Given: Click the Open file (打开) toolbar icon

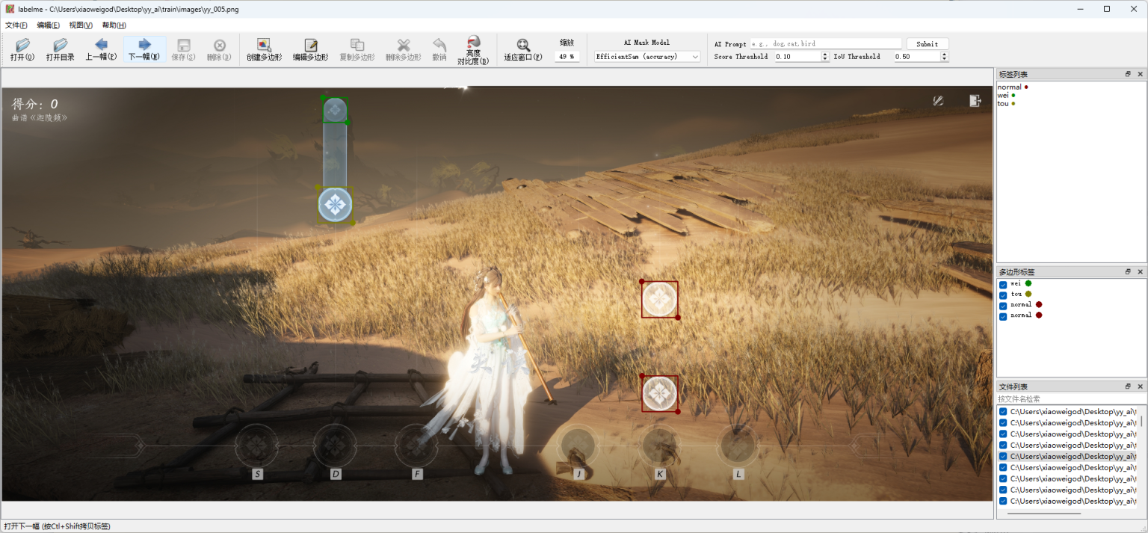Looking at the screenshot, I should pyautogui.click(x=22, y=49).
